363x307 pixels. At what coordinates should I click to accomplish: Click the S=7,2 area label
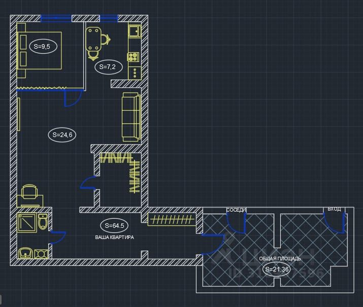(x=108, y=67)
